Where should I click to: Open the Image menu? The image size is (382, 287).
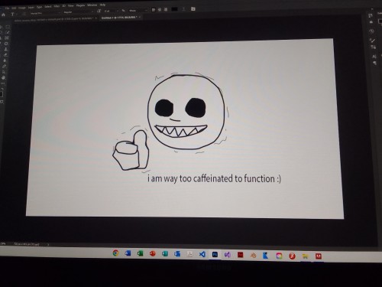[x=22, y=8]
